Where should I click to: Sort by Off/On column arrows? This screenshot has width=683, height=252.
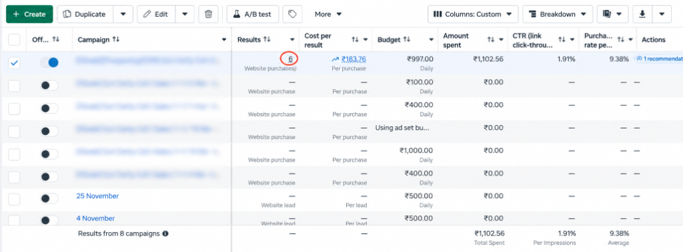click(55, 39)
